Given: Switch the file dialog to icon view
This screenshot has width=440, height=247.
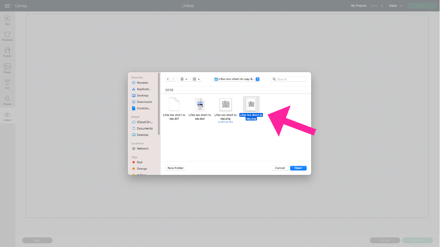Looking at the screenshot, I should click(x=182, y=79).
